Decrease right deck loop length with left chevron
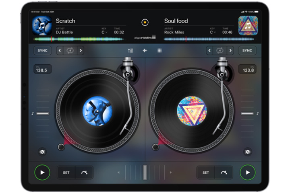This screenshot has height=193, width=290. point(209,51)
